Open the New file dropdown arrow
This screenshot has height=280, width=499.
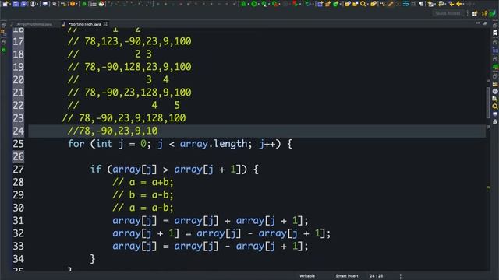(x=10, y=4)
